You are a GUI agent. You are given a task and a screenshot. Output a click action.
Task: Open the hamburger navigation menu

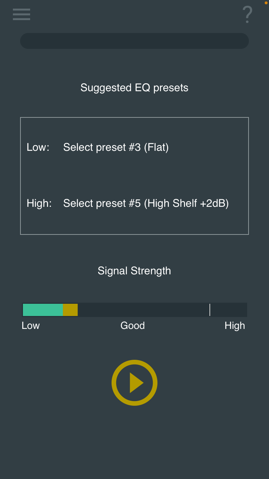pyautogui.click(x=22, y=14)
